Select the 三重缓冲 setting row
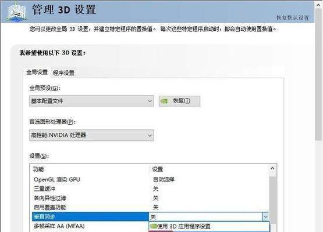Image resolution: width=323 pixels, height=232 pixels. [150, 188]
